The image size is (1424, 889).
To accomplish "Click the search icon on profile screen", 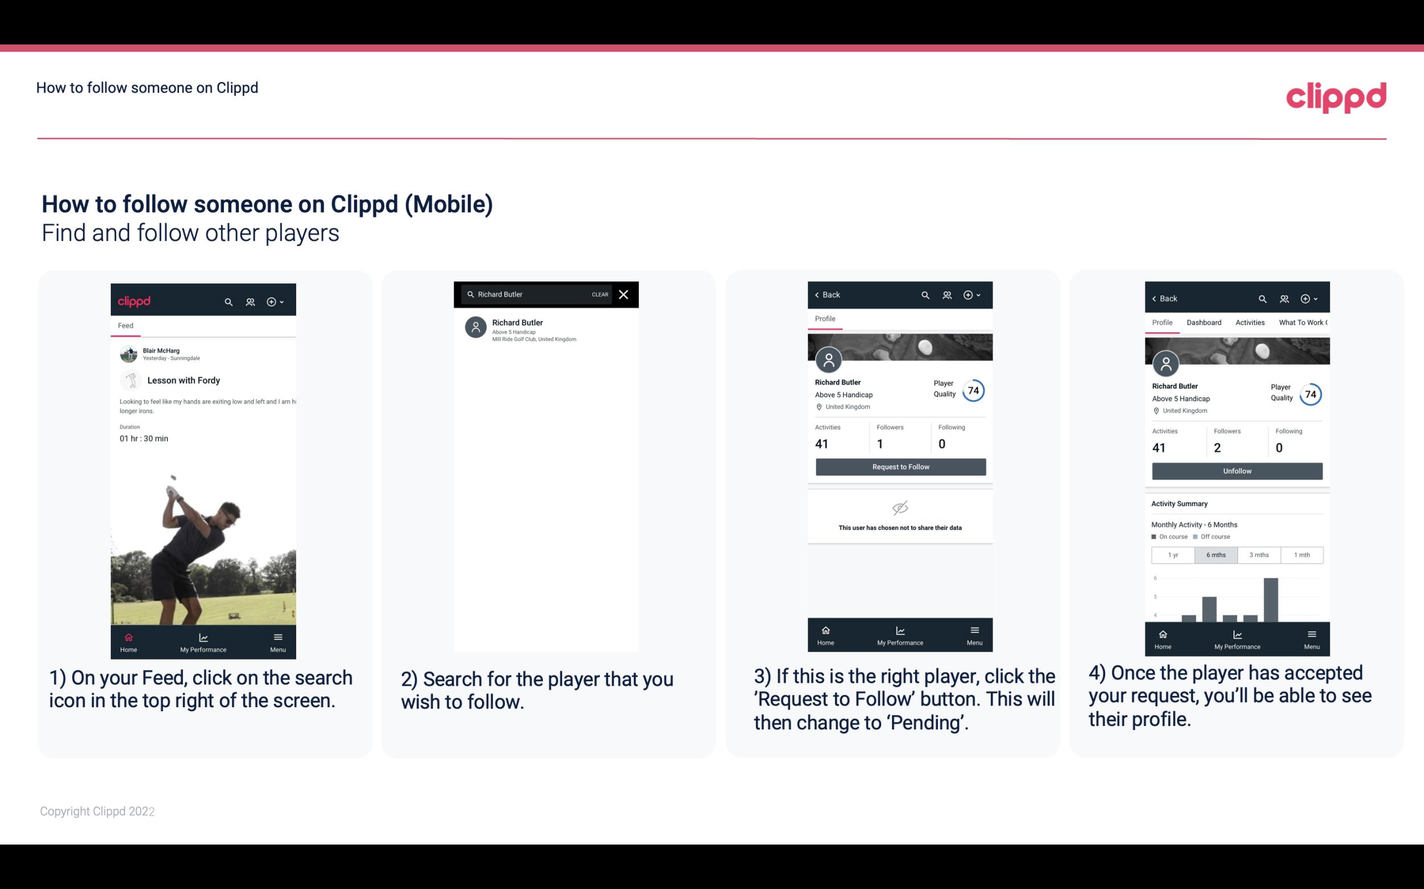I will tap(925, 295).
